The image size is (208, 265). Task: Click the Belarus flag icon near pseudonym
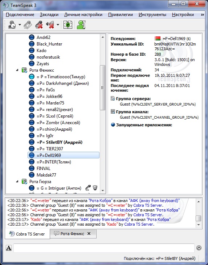[158, 39]
